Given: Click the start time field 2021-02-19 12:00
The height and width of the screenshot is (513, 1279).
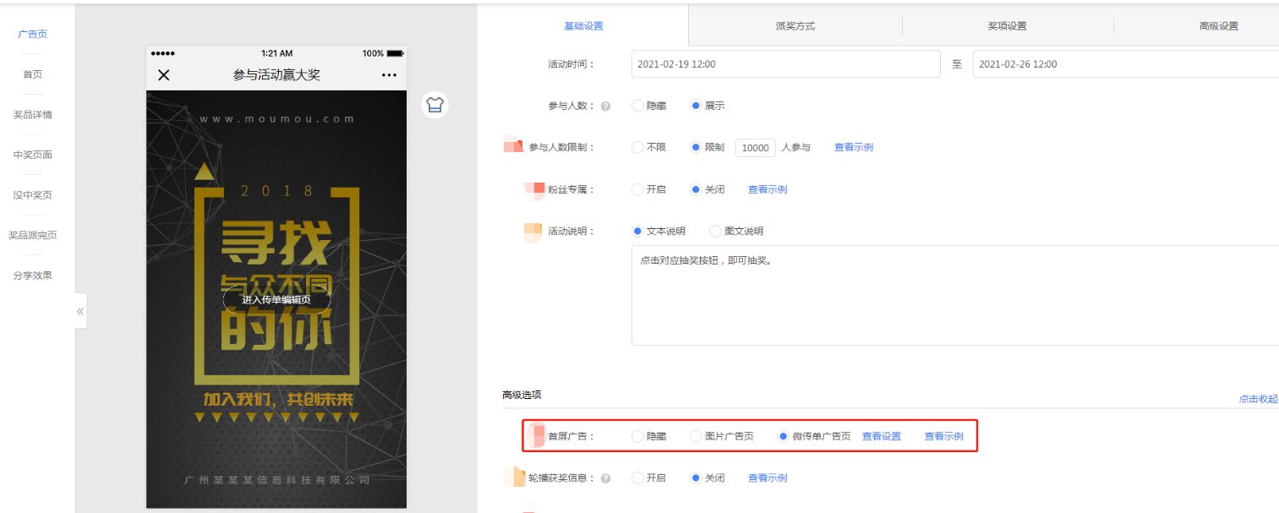Looking at the screenshot, I should pyautogui.click(x=785, y=64).
